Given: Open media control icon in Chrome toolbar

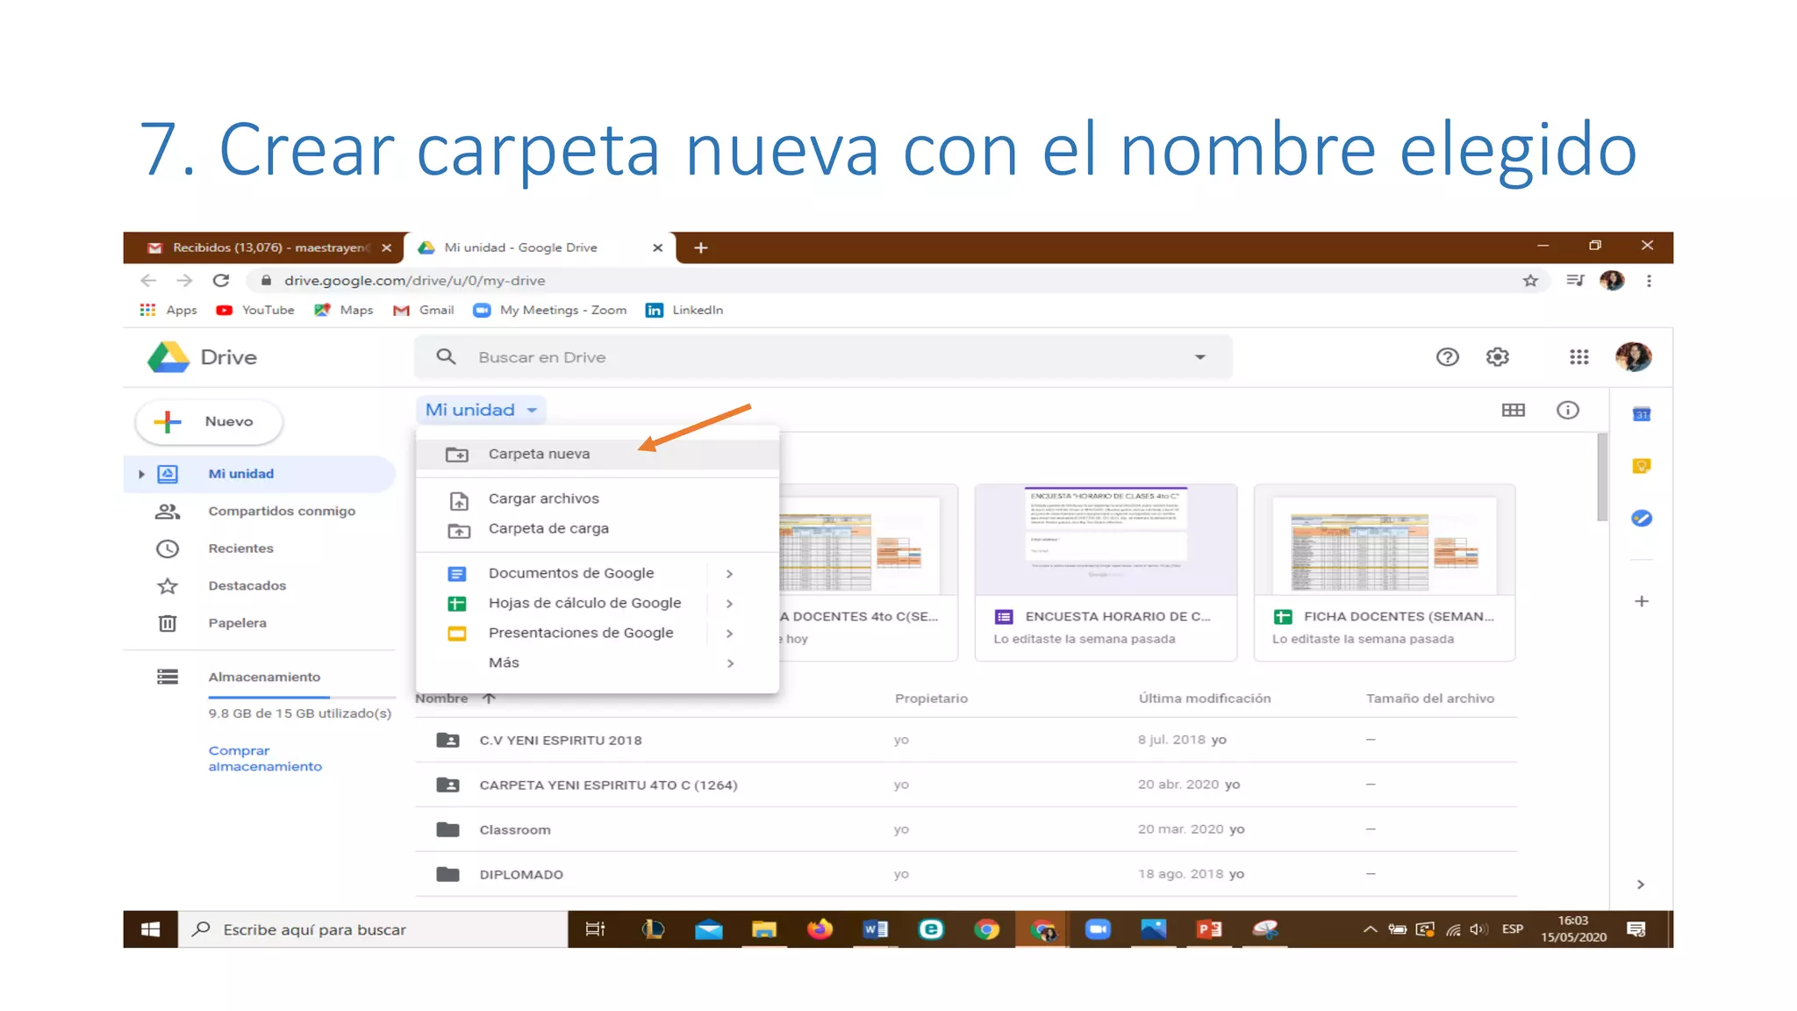Looking at the screenshot, I should pyautogui.click(x=1575, y=281).
